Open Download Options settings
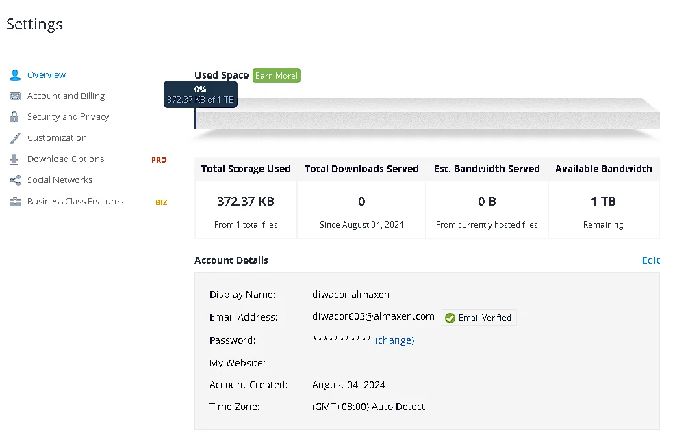This screenshot has height=434, width=675. click(66, 159)
